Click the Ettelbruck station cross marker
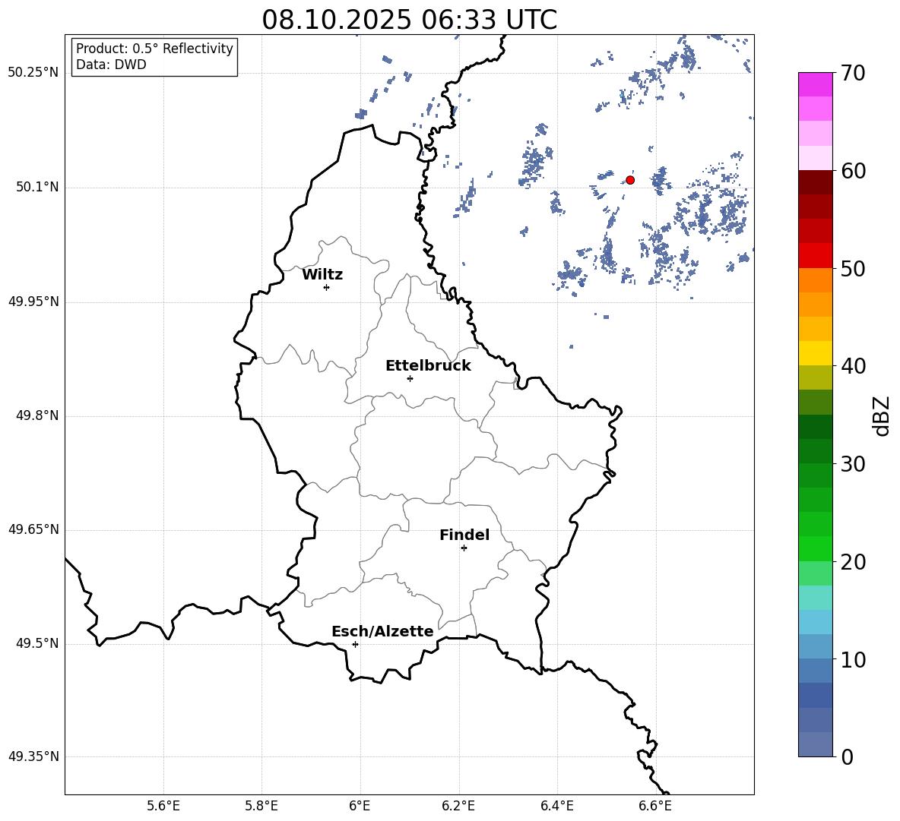This screenshot has width=900, height=821. coord(410,378)
